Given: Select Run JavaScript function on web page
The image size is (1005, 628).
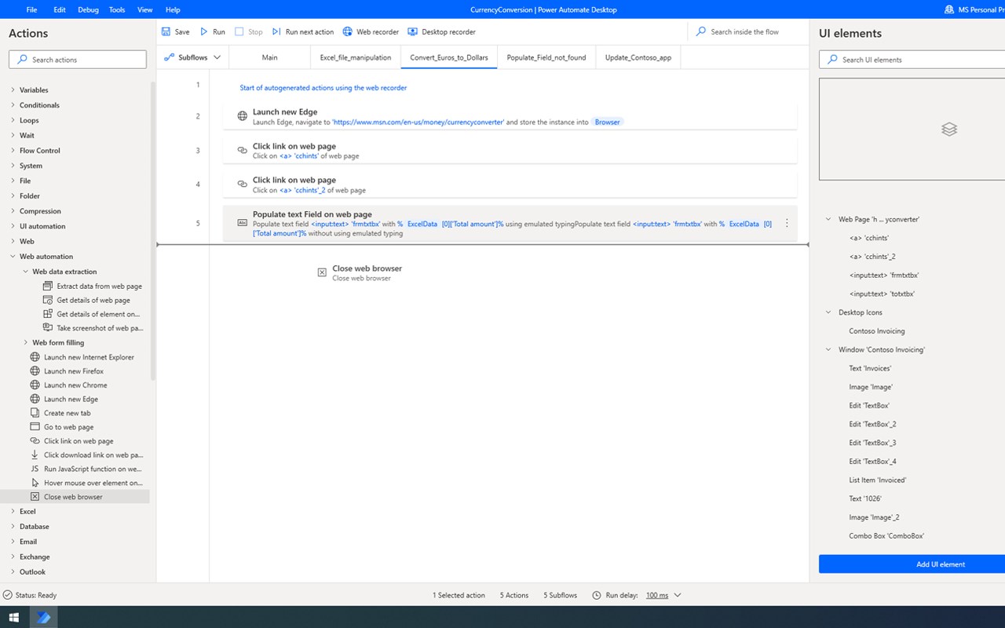Looking at the screenshot, I should point(86,469).
